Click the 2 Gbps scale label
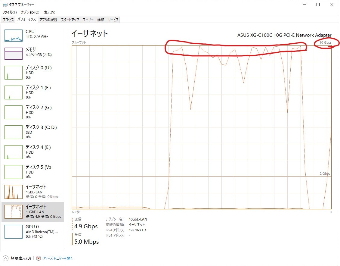The width and height of the screenshot is (340, 266). click(x=325, y=174)
